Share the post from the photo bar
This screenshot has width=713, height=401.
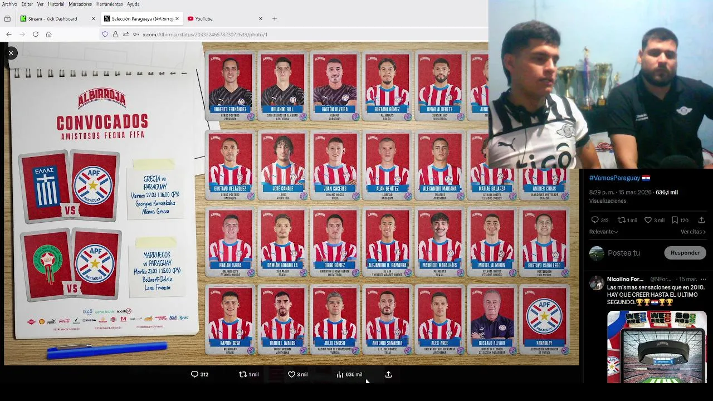point(388,374)
